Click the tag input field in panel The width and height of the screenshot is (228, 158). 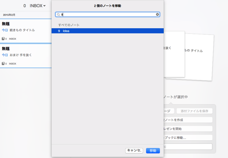[188, 147]
